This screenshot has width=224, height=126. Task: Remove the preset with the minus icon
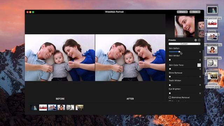click(199, 40)
